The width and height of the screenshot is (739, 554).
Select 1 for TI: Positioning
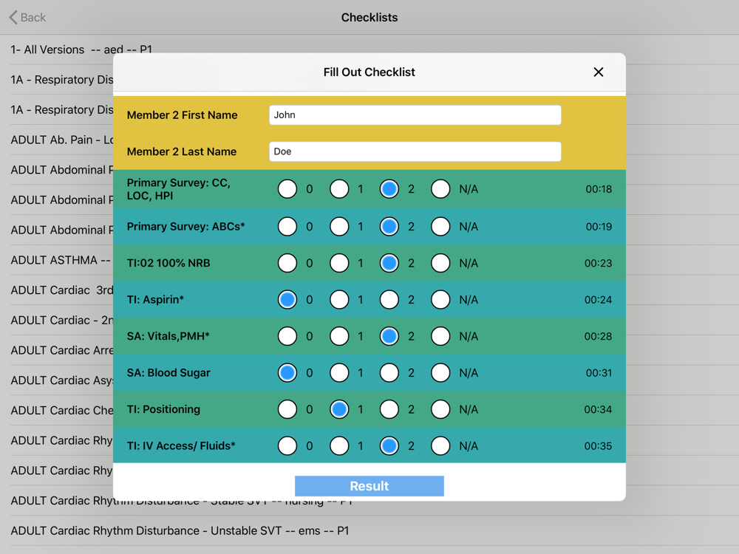[339, 409]
